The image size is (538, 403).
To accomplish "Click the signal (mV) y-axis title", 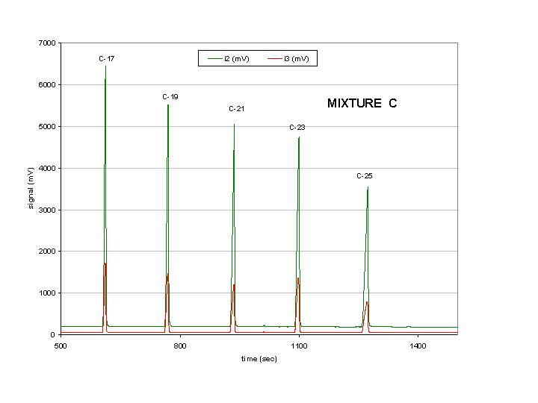I will [31, 188].
